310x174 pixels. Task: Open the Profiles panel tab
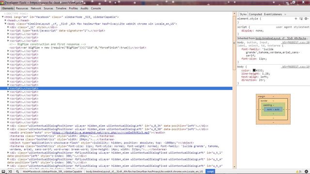tap(73, 8)
